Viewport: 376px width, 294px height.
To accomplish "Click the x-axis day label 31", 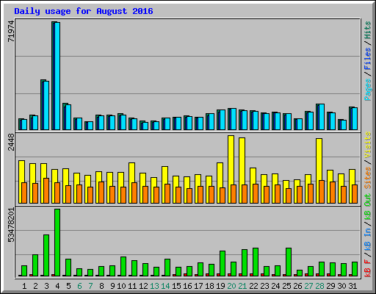I will [x=352, y=286].
